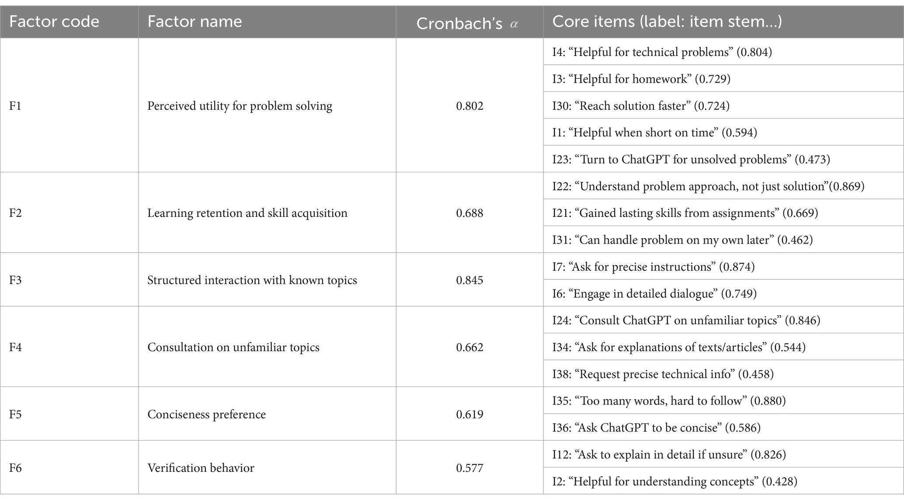This screenshot has width=904, height=502.
Task: Select item I7 'Ask for precise instructions'
Action: [653, 267]
